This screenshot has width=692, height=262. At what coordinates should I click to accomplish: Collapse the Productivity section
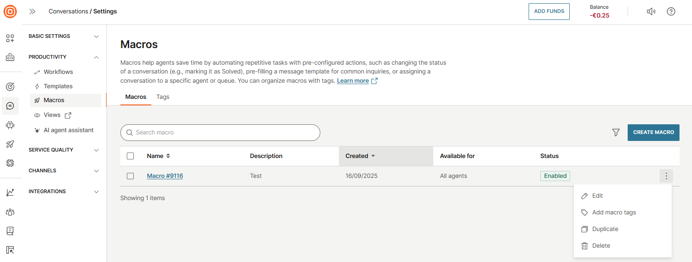(64, 57)
